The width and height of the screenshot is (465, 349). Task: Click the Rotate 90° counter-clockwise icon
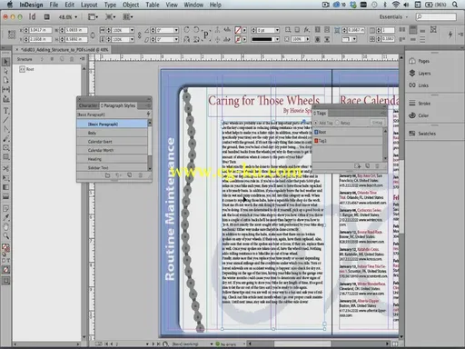196,30
